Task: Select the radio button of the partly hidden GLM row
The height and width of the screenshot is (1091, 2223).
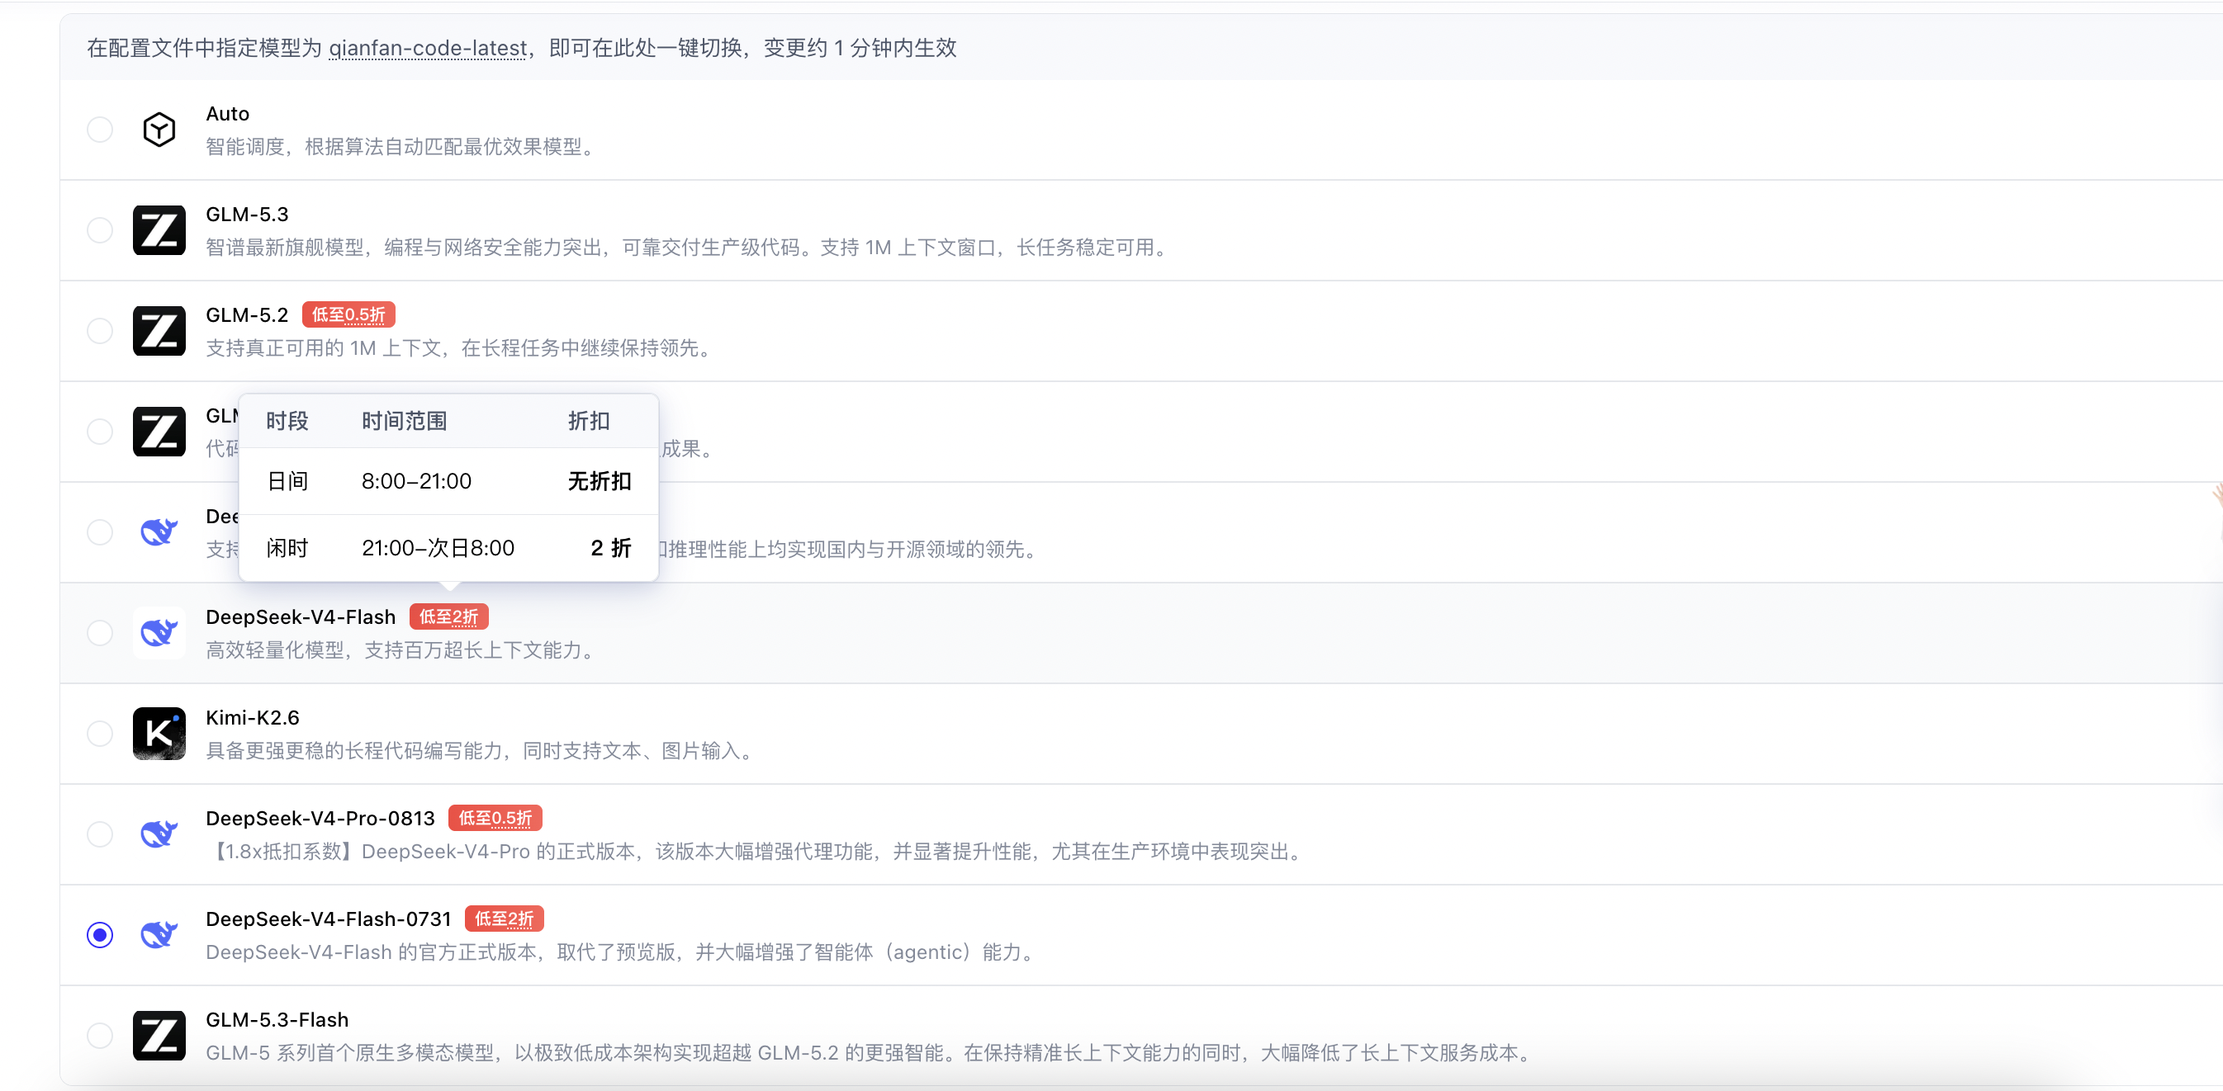Action: point(100,432)
